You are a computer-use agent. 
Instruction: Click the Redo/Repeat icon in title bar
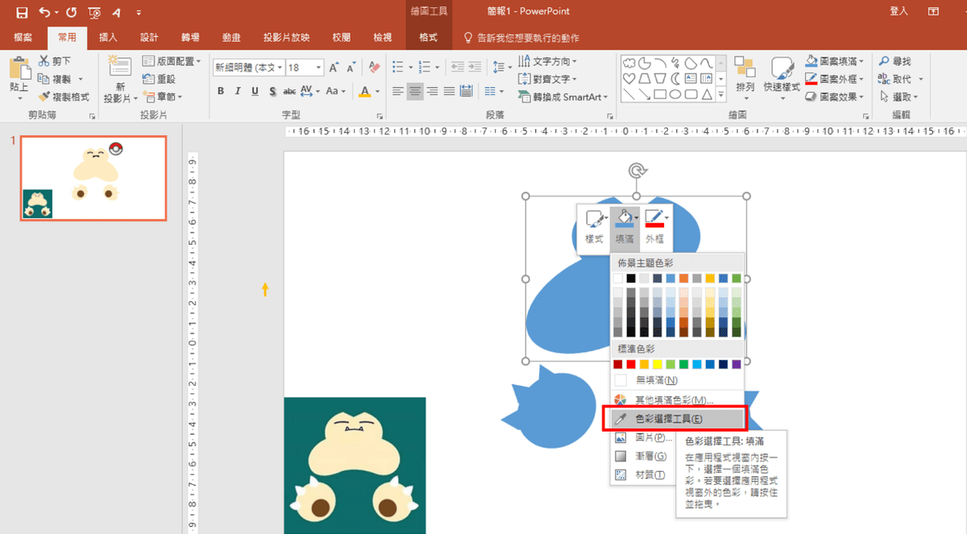click(71, 12)
